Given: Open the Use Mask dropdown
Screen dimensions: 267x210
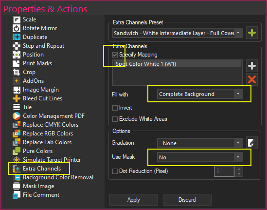Looking at the screenshot, I should tap(200, 157).
